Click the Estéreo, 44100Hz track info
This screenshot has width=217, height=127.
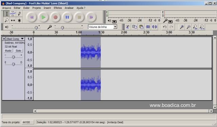tap(15, 43)
